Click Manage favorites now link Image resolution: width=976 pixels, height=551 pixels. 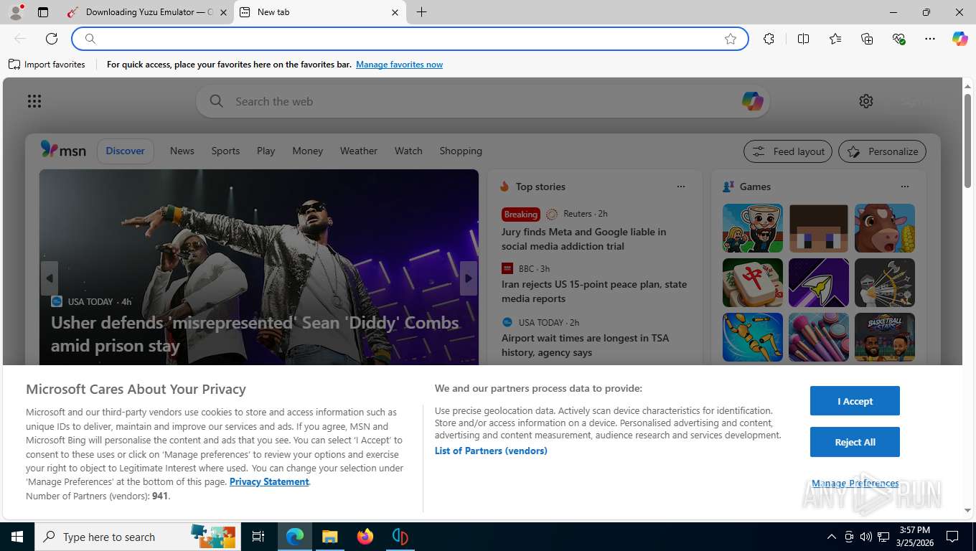click(399, 65)
